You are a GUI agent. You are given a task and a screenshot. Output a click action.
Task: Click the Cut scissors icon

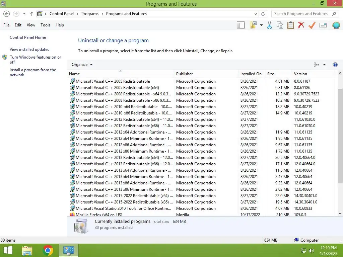point(270,25)
